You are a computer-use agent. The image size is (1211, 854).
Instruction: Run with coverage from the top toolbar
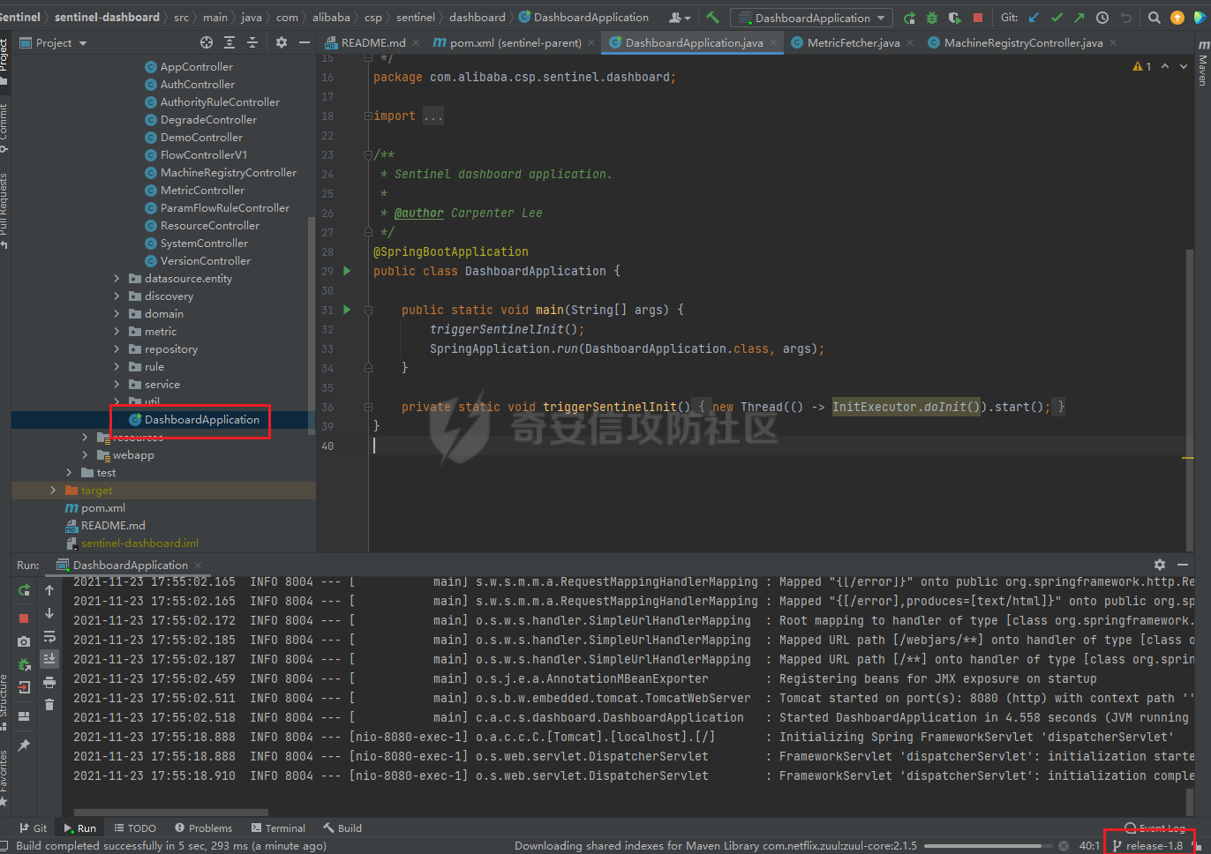coord(955,18)
